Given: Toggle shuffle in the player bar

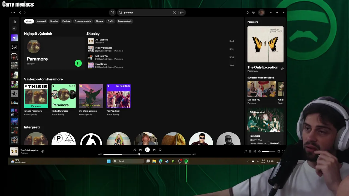Looking at the screenshot, I should pyautogui.click(x=134, y=150).
